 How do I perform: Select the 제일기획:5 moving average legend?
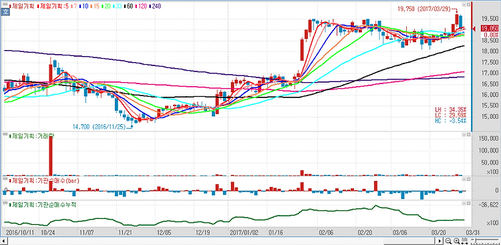53,6
